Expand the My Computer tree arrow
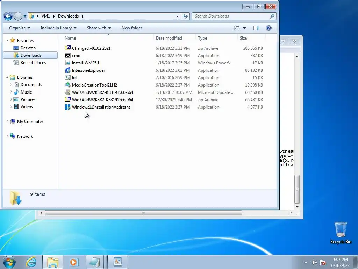The width and height of the screenshot is (358, 269). [x=7, y=122]
